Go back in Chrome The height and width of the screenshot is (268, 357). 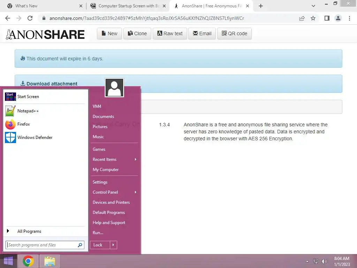tap(8, 18)
